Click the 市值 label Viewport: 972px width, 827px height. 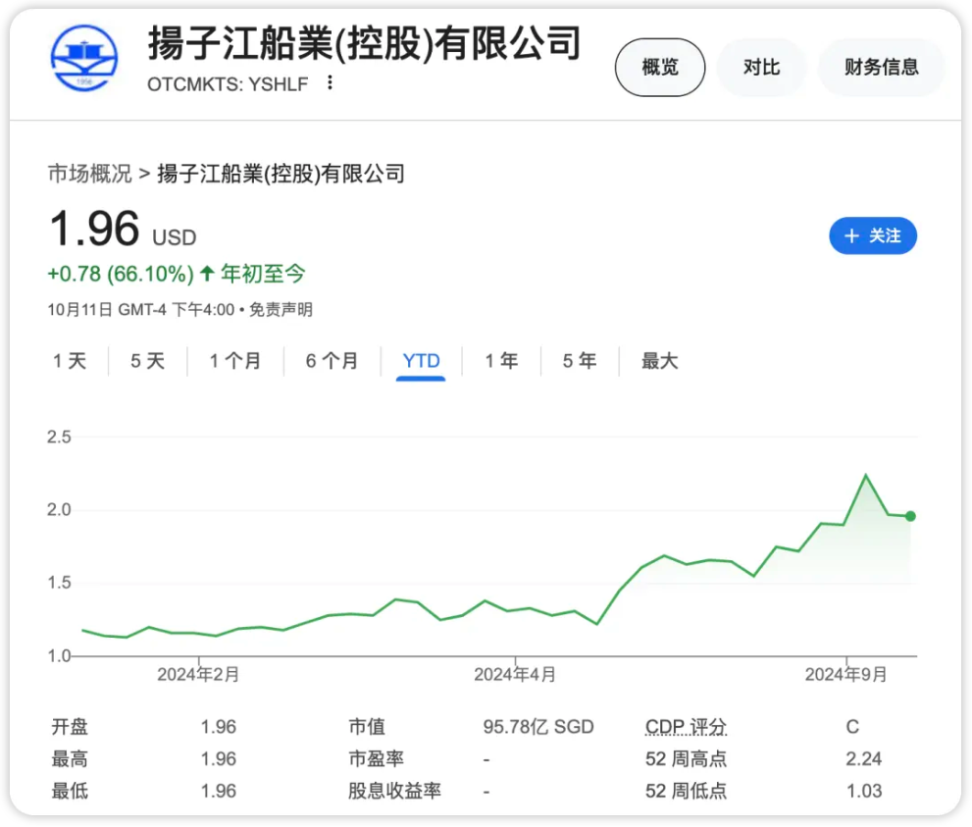coord(367,727)
